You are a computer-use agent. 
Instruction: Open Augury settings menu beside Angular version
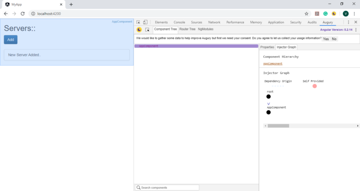[356, 29]
